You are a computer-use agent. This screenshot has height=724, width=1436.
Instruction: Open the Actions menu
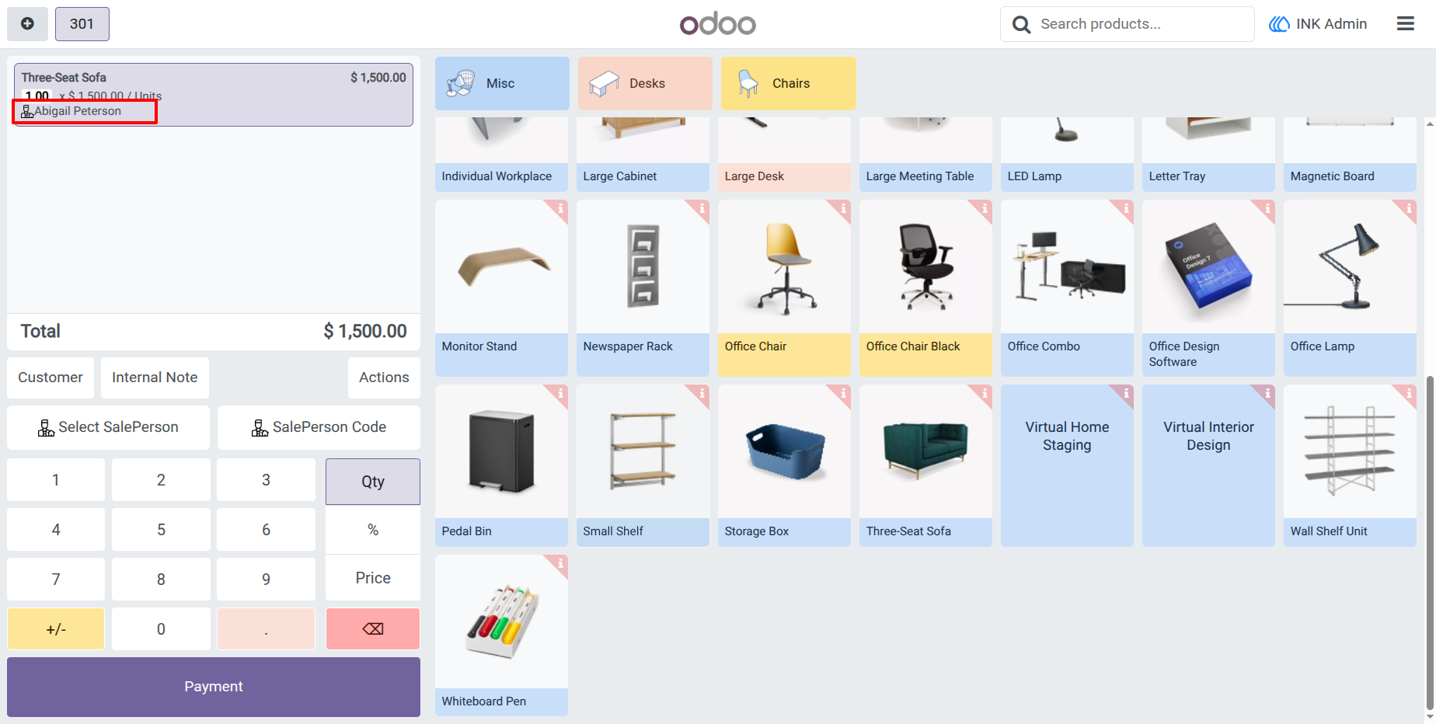point(384,378)
